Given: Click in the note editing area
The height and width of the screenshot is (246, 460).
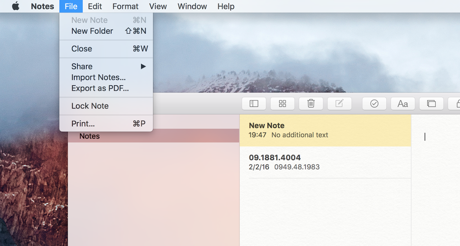Looking at the screenshot, I should pos(436,180).
